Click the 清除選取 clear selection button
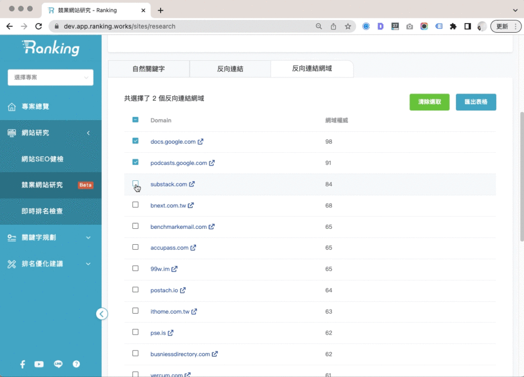The image size is (524, 377). 429,102
